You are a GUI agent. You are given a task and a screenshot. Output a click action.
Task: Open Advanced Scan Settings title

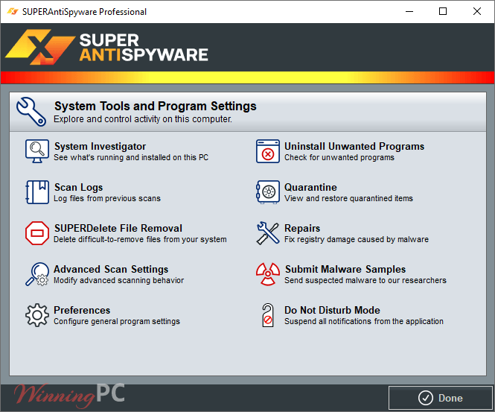[x=111, y=269]
